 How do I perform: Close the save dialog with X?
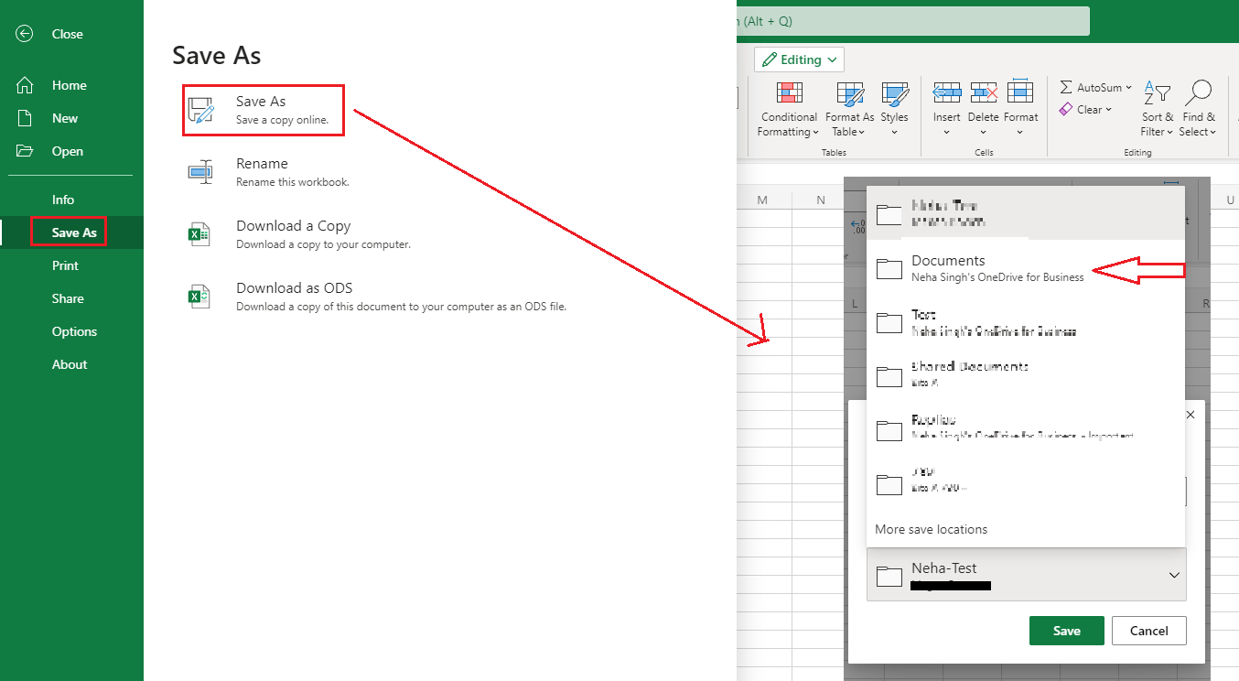click(1191, 415)
